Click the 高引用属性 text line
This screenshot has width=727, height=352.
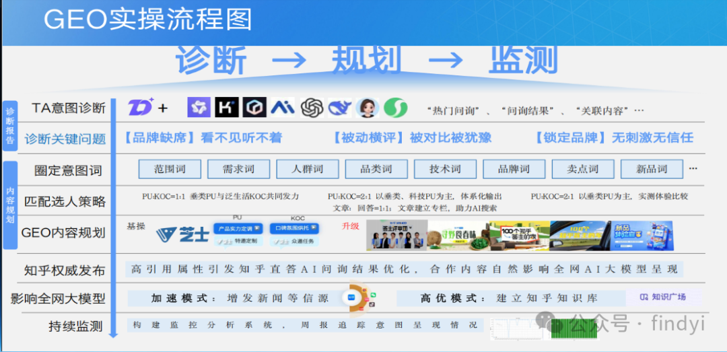pyautogui.click(x=405, y=269)
